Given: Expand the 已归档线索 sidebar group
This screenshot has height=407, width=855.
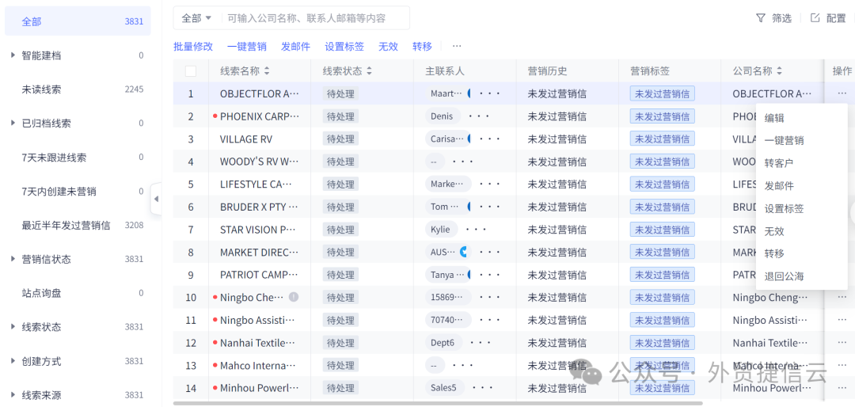Looking at the screenshot, I should pyautogui.click(x=13, y=124).
